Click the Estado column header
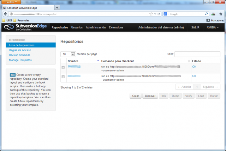This screenshot has width=226, height=151. (206, 61)
